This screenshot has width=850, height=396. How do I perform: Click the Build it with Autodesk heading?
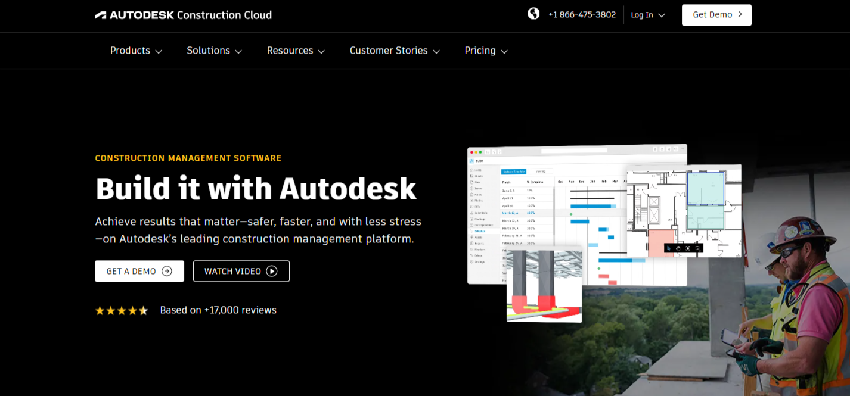(x=256, y=188)
